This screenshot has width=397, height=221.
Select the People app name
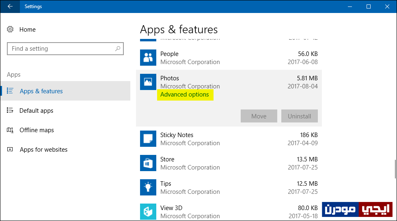click(169, 54)
